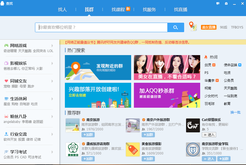Click the blue magnifier search icon
Viewport: 246px width, 165px height.
[175, 27]
